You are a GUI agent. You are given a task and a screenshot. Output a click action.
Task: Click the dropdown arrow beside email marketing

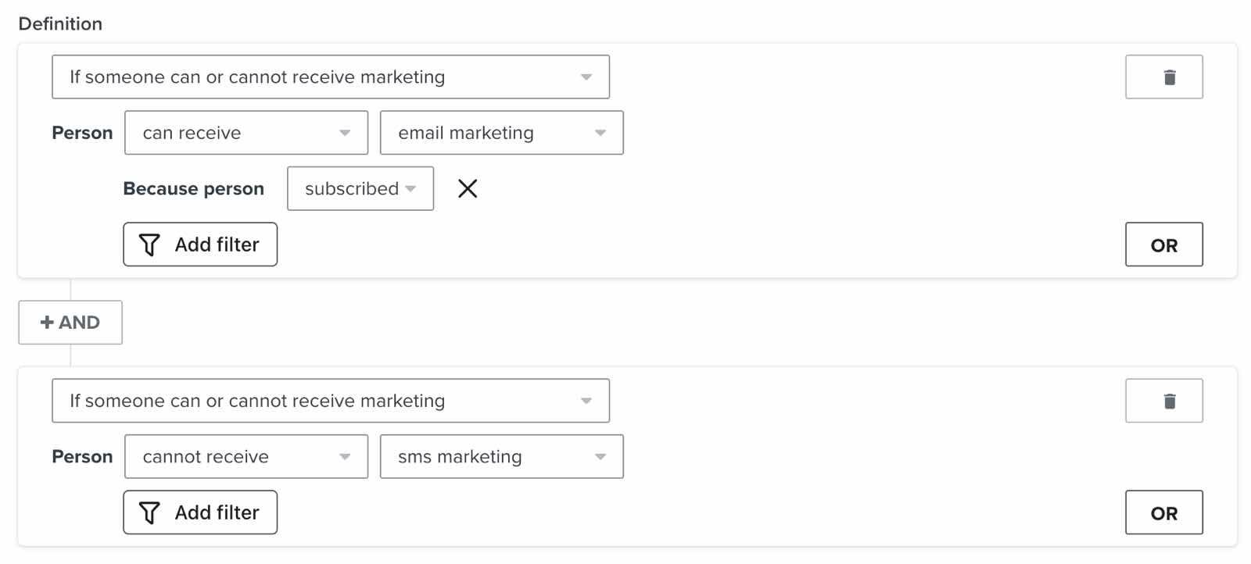[x=600, y=133]
